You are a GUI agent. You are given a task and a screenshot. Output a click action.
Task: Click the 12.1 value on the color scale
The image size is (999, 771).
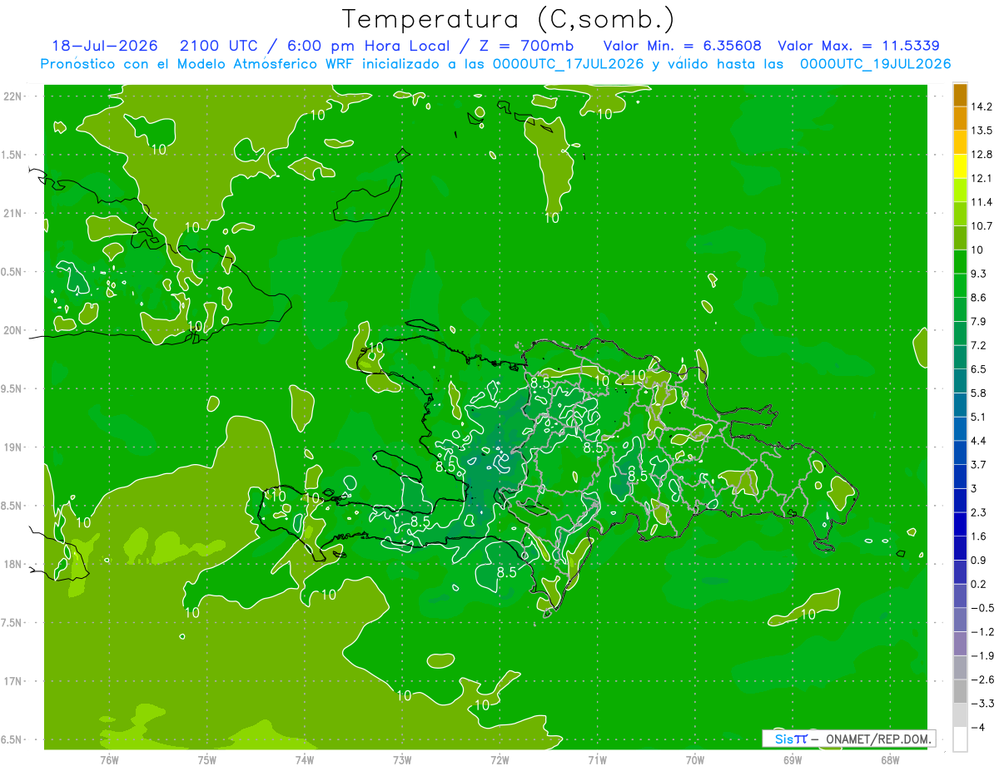982,178
